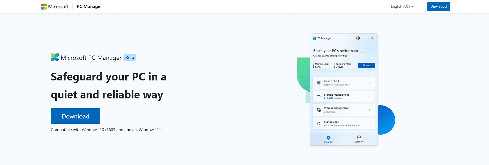Click the Startup apps power icon
Viewport: 489px width, 165px height.
pos(319,124)
